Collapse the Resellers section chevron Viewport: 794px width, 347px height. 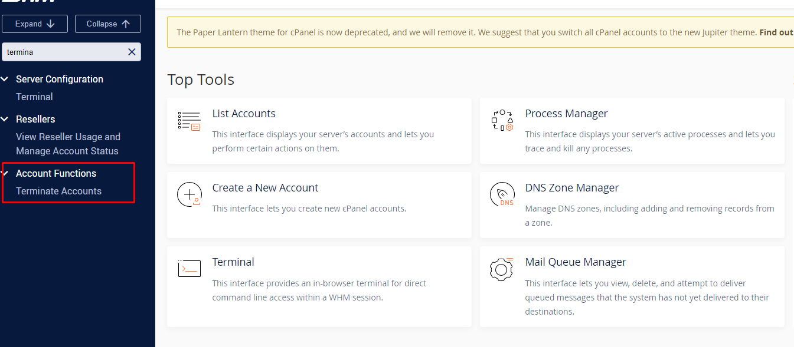coord(5,119)
